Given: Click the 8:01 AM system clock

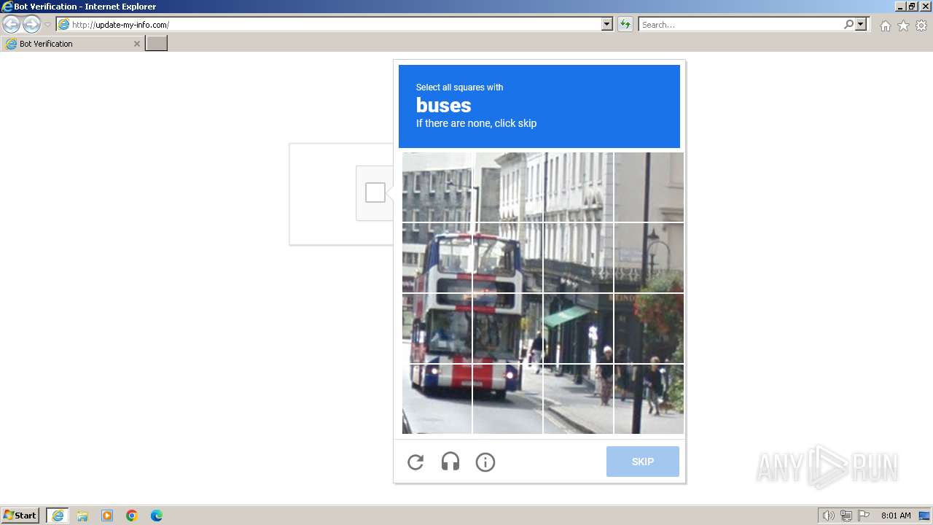Looking at the screenshot, I should pos(896,516).
